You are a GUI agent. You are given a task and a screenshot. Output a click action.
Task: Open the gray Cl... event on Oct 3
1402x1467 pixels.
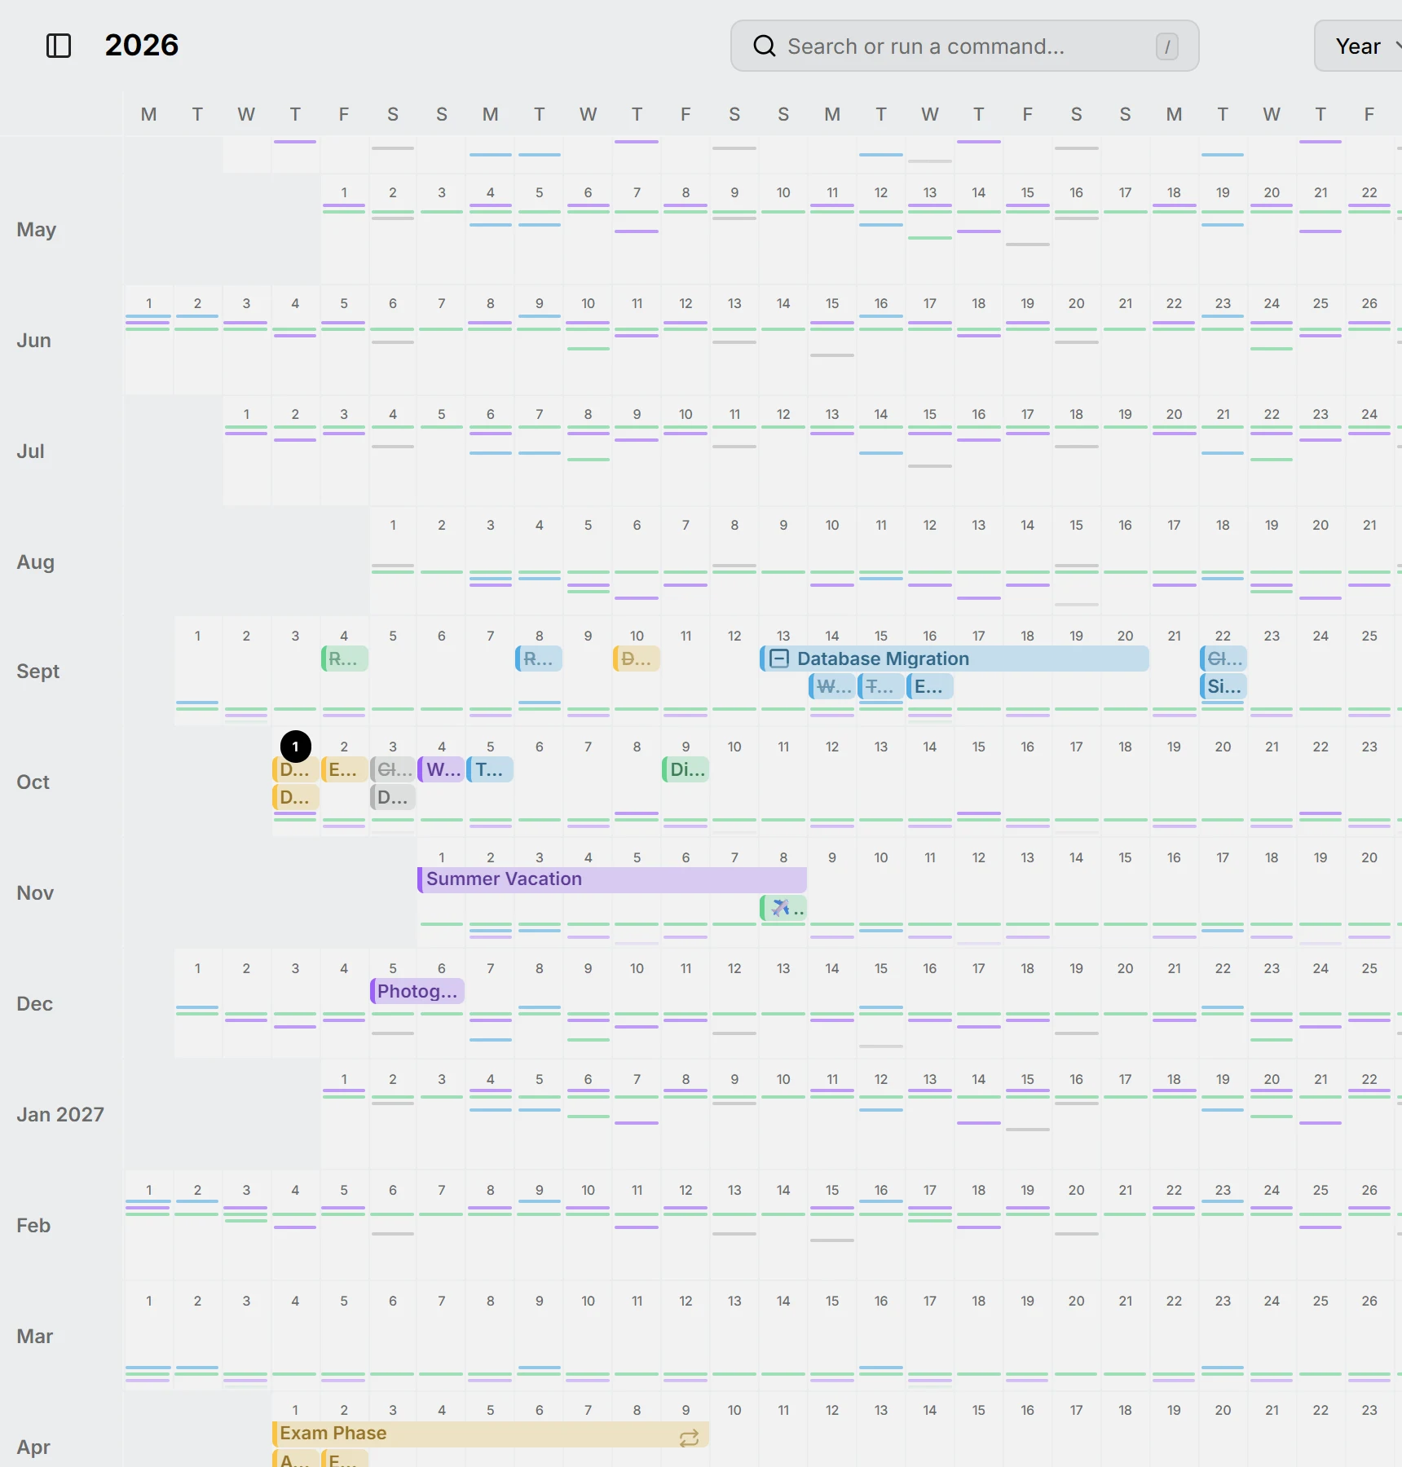(393, 769)
